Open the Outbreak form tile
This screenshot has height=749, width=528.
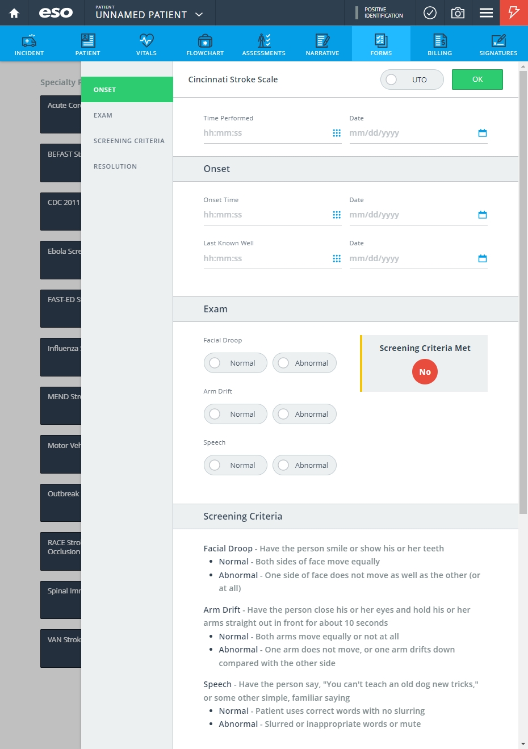[x=61, y=503]
